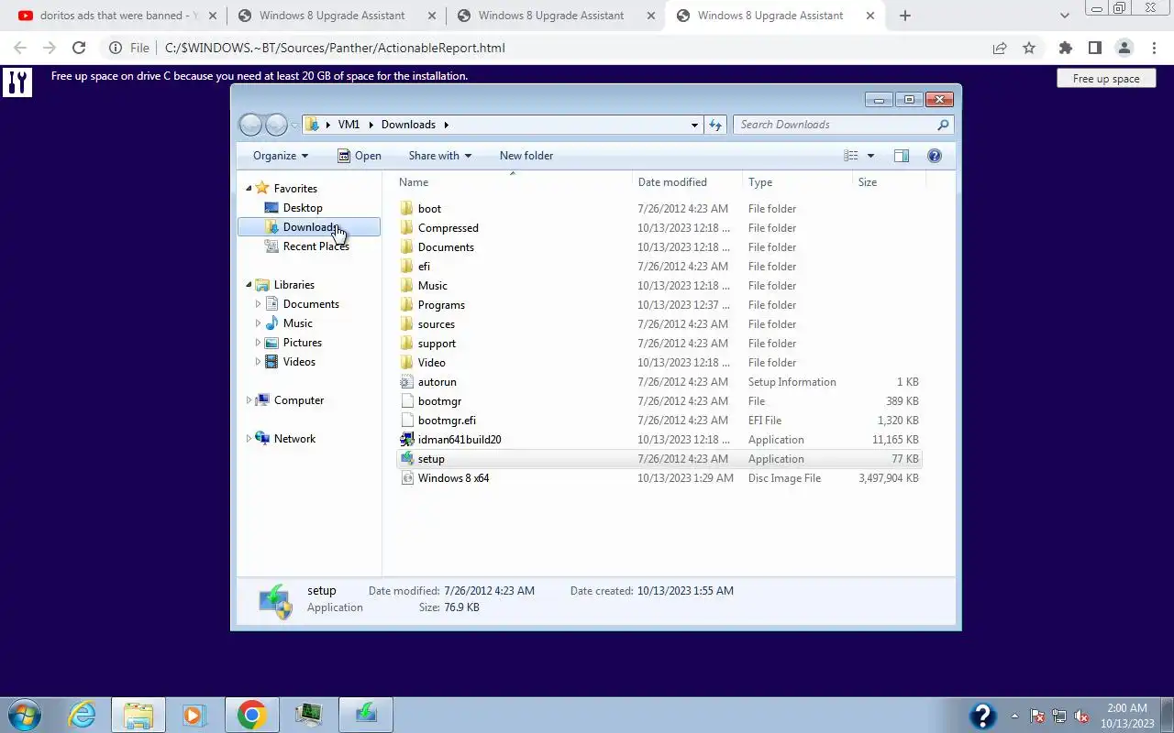1174x733 pixels.
Task: Bookmark this page with star icon
Action: pos(1029,48)
